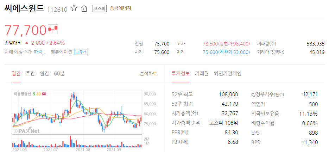This screenshot has width=329, height=159.
Task: Click the 배당수익률 value 0.66%
Action: click(310, 123)
